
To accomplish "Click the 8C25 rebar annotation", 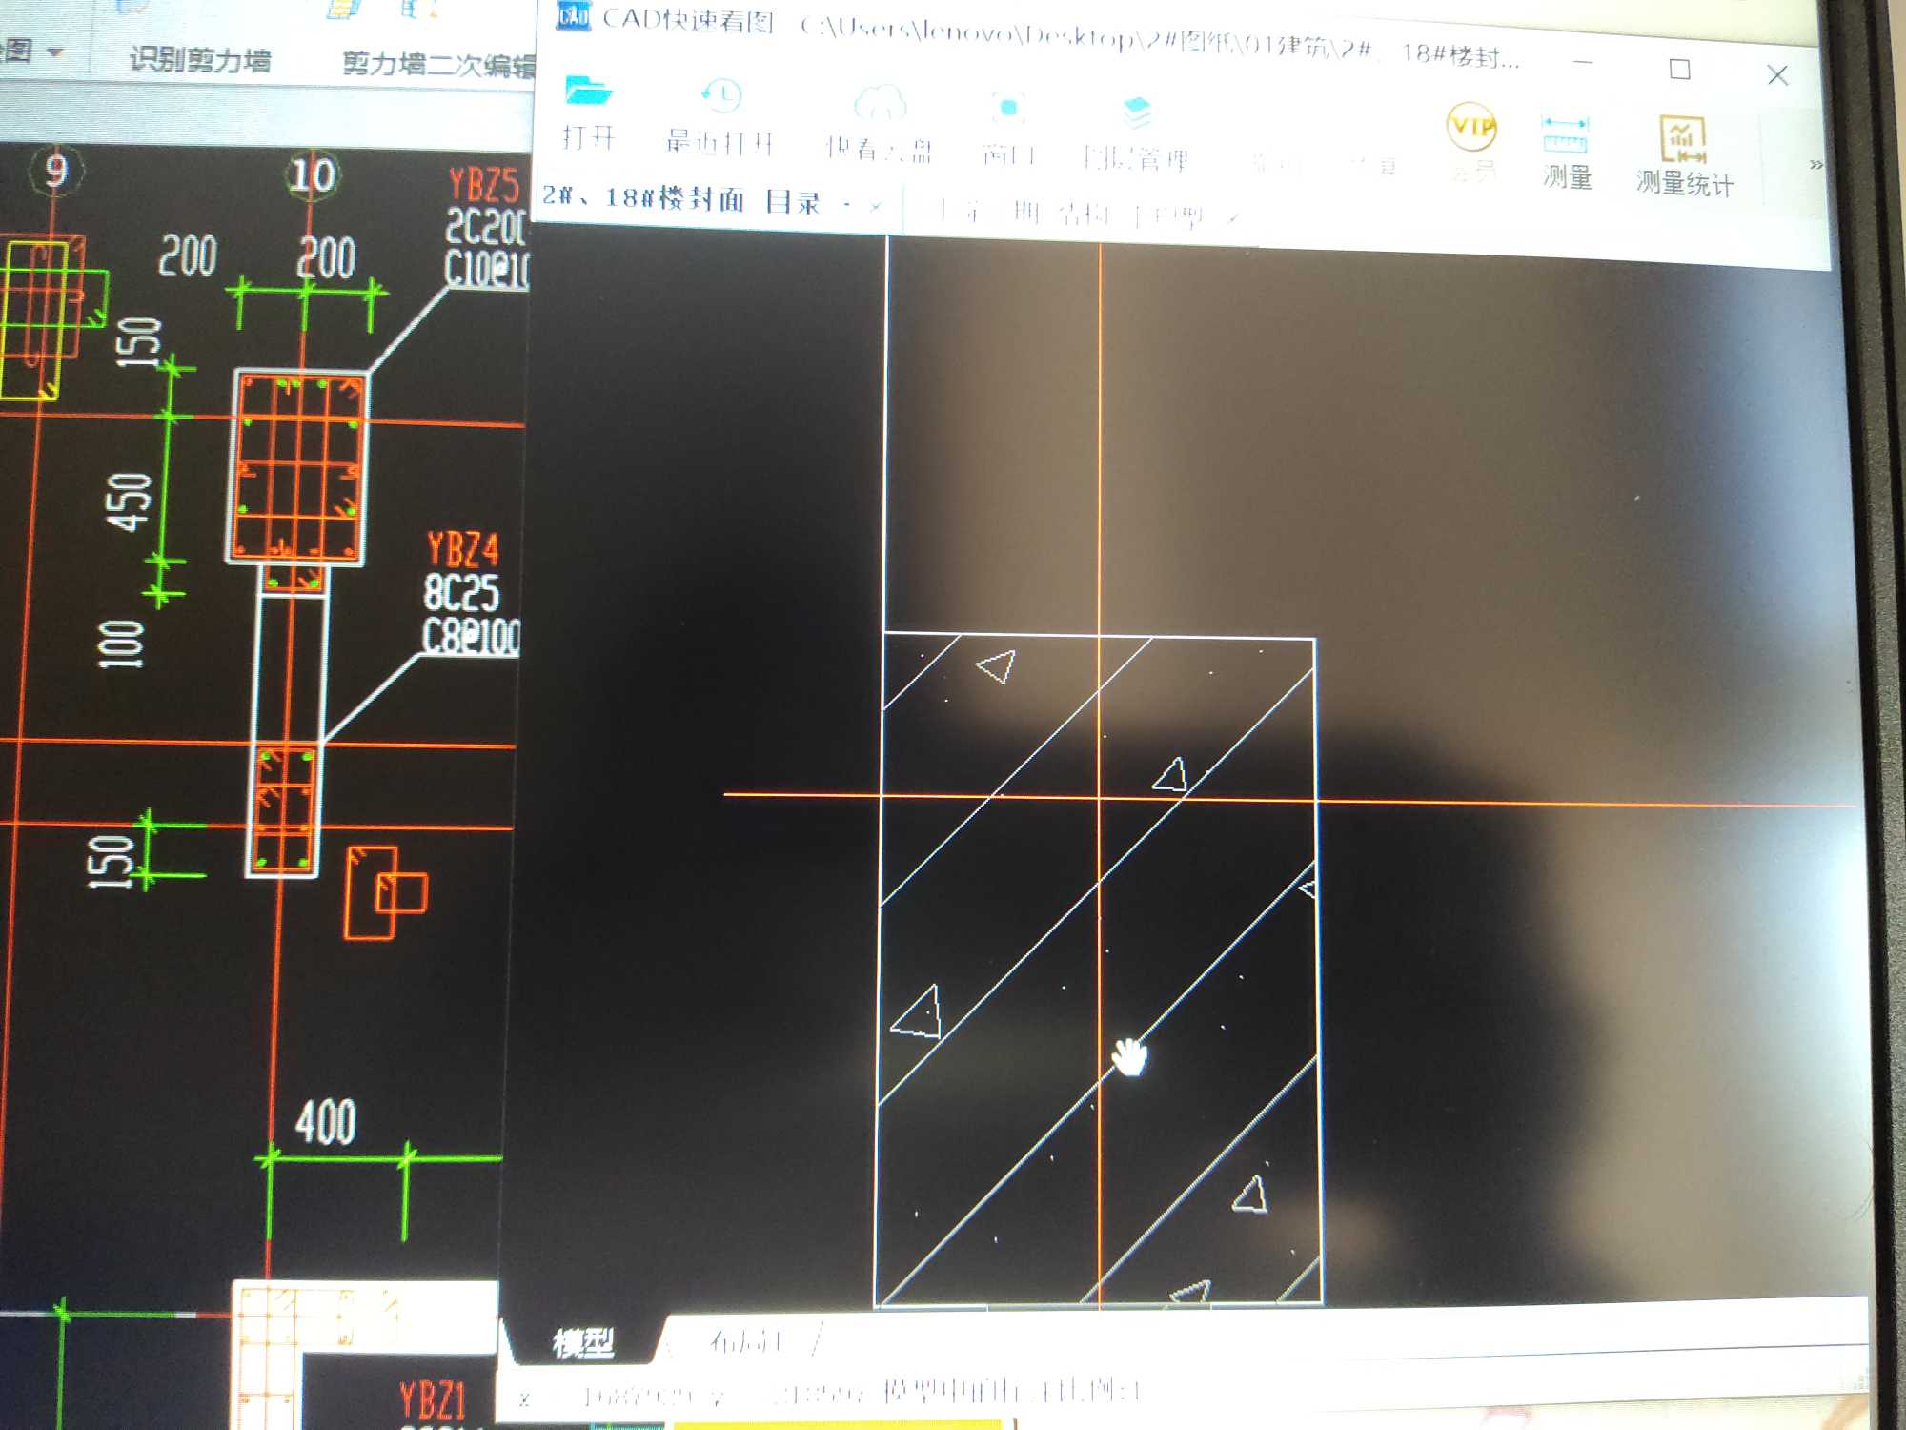I will [461, 592].
